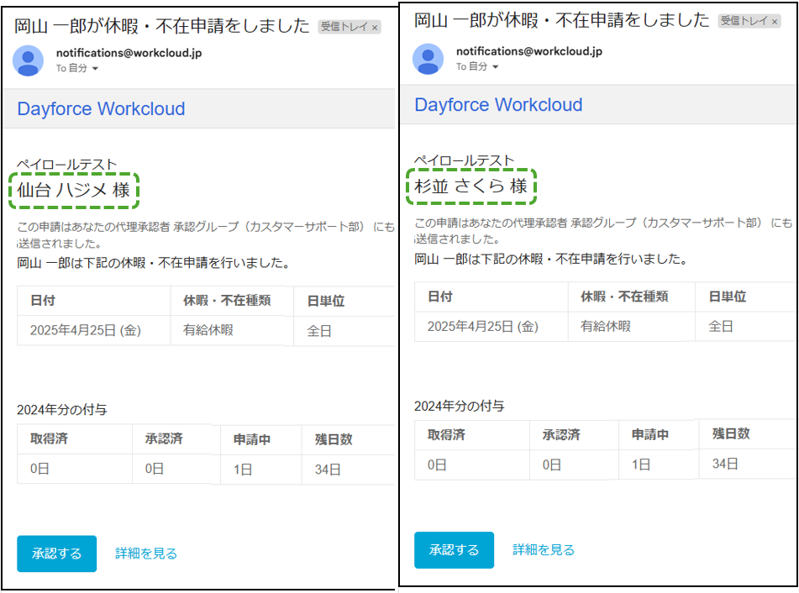
Task: Click Dayforce Workcloud heading in 仙台 ハジメ email
Action: [x=101, y=109]
